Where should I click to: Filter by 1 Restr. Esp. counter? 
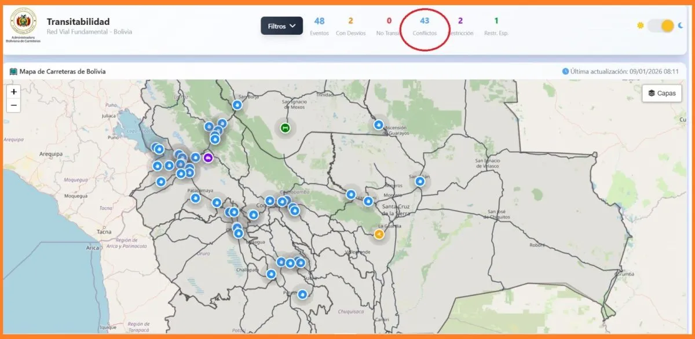click(x=496, y=26)
